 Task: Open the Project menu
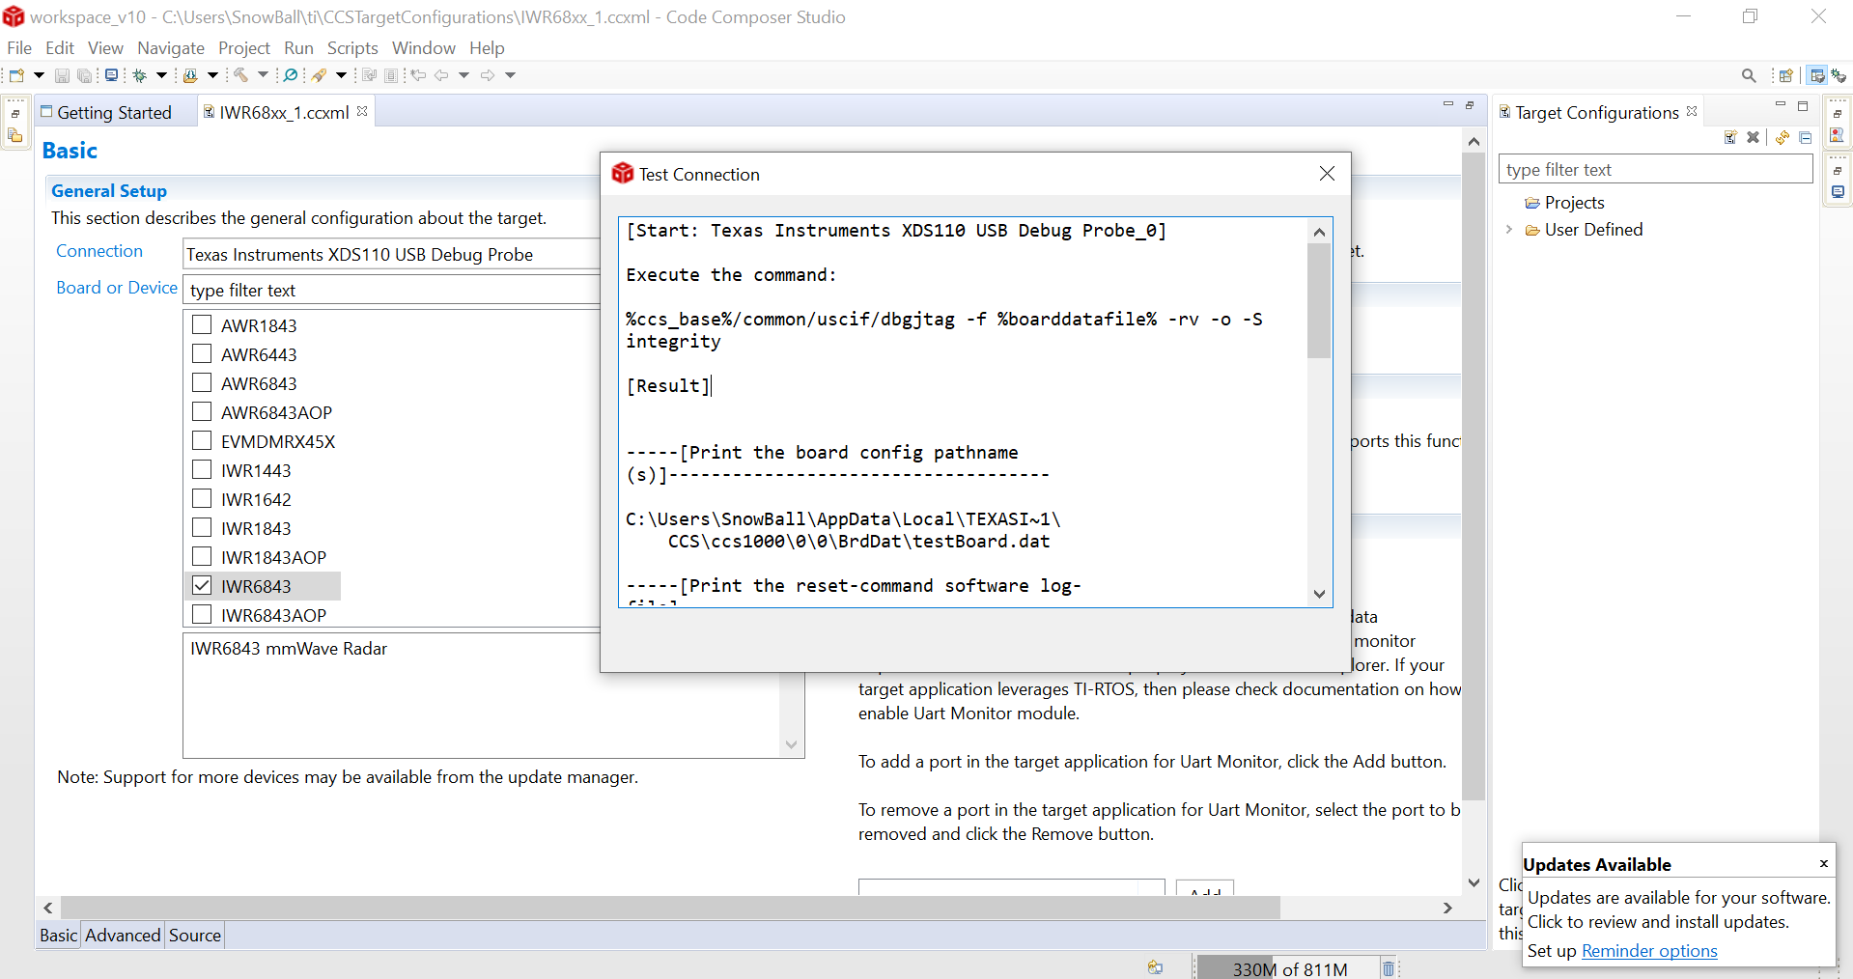tap(244, 47)
